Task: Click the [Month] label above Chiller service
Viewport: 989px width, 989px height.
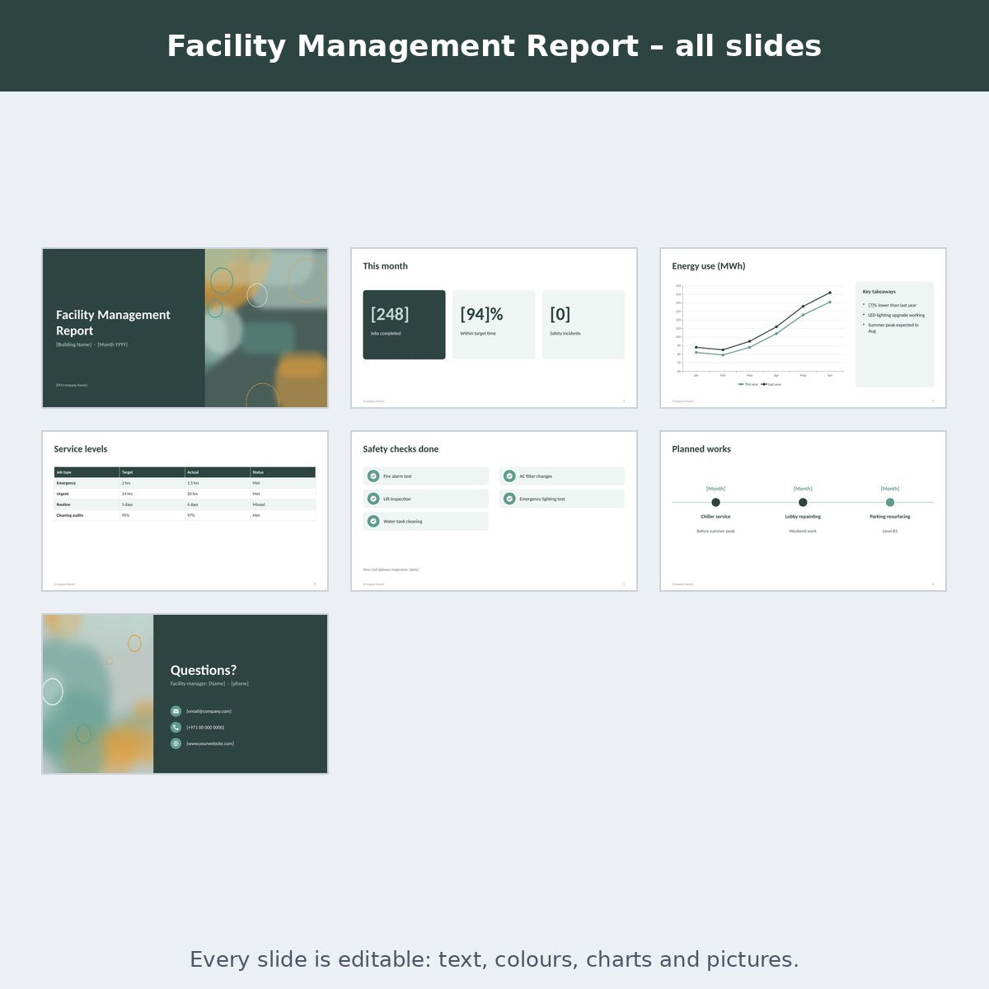Action: 715,489
